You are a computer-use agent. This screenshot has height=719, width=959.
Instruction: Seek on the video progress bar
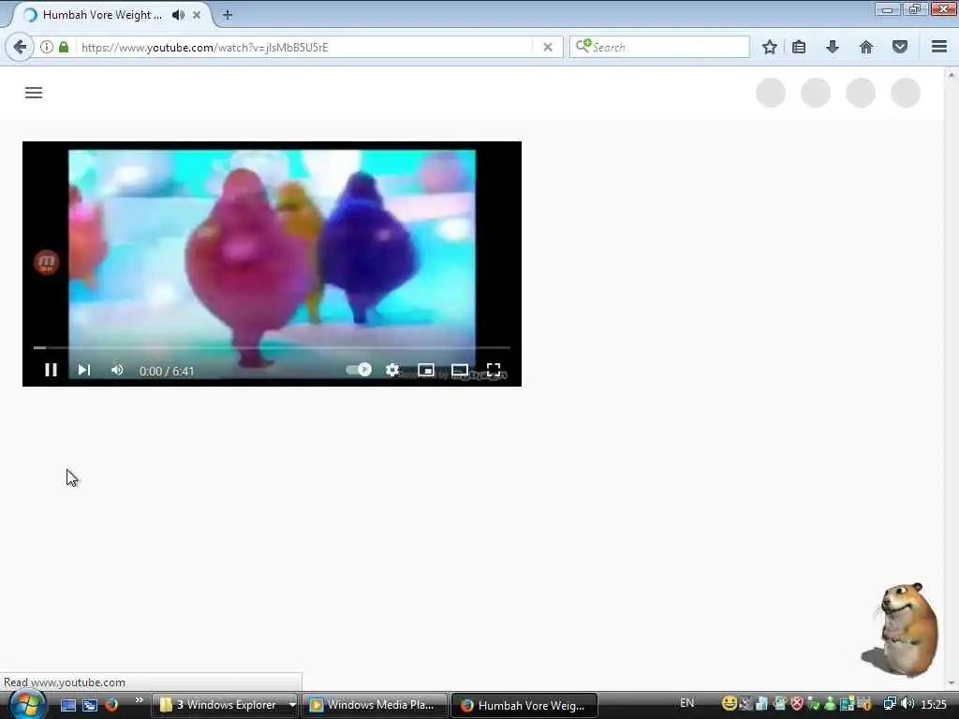(272, 347)
